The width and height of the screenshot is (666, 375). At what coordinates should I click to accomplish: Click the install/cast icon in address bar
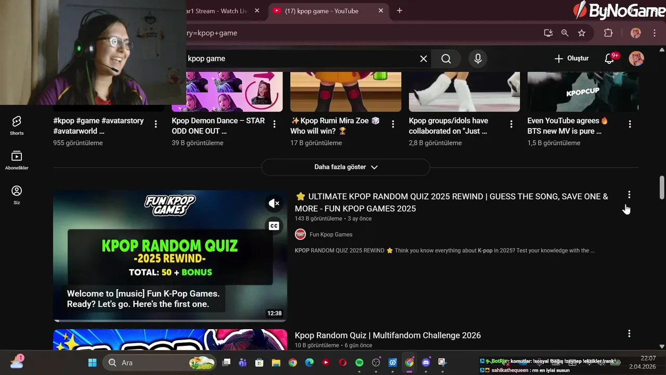coord(548,33)
